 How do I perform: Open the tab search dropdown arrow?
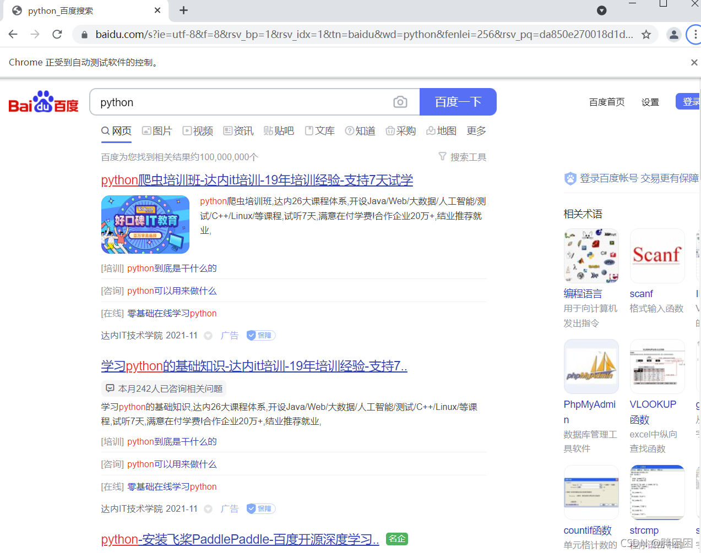coord(602,10)
